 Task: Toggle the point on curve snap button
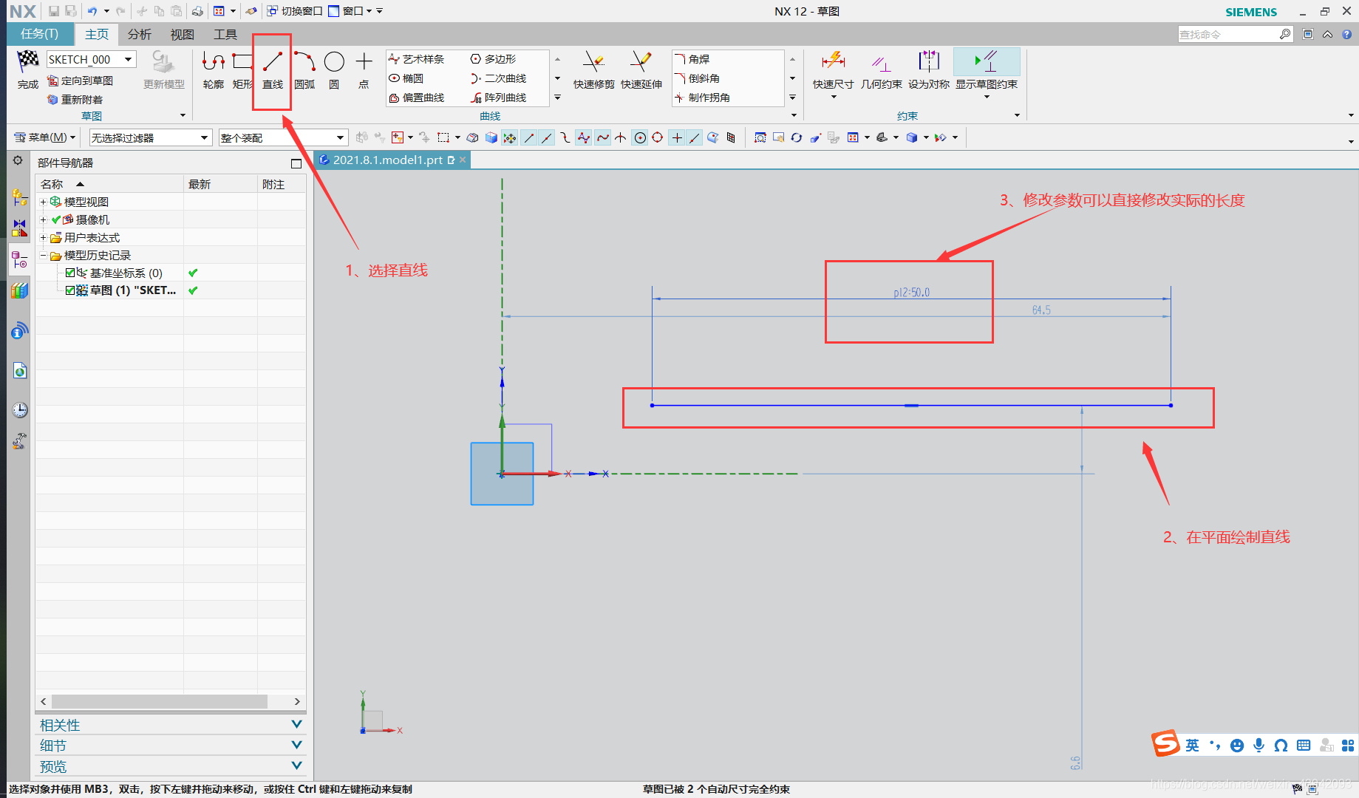[x=695, y=137]
